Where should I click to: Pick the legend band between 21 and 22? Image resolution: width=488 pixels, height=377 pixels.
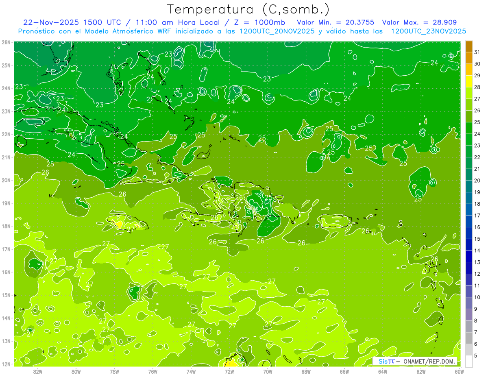tap(469, 163)
